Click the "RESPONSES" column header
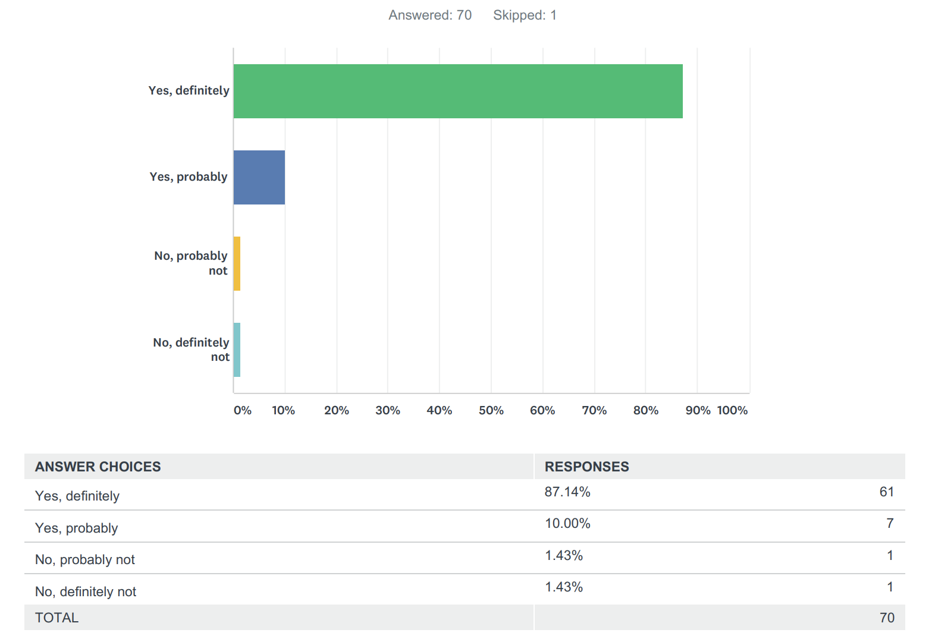 [x=586, y=467]
